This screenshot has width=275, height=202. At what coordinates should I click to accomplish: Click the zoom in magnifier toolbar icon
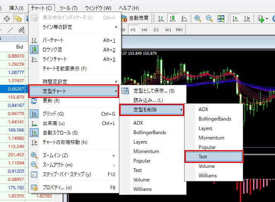coord(198,19)
